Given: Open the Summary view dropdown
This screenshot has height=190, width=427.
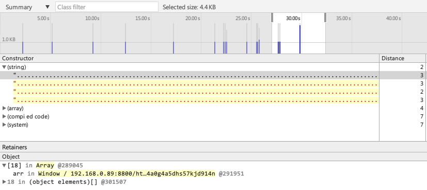Looking at the screenshot, I should tap(27, 7).
